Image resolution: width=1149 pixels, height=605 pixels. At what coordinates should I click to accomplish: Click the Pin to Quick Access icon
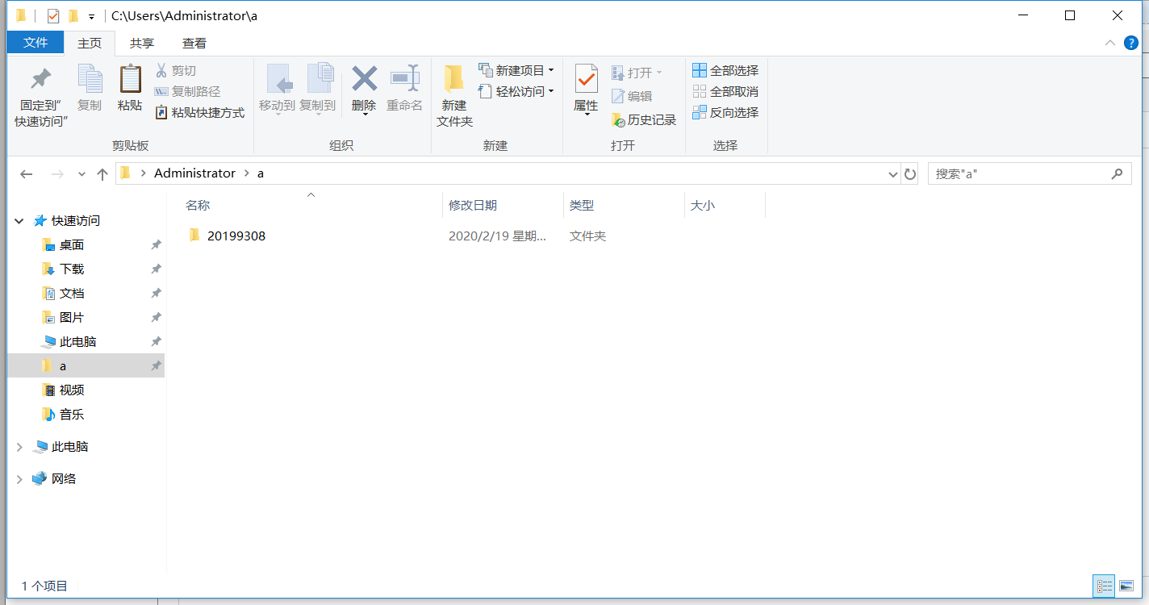click(x=40, y=78)
